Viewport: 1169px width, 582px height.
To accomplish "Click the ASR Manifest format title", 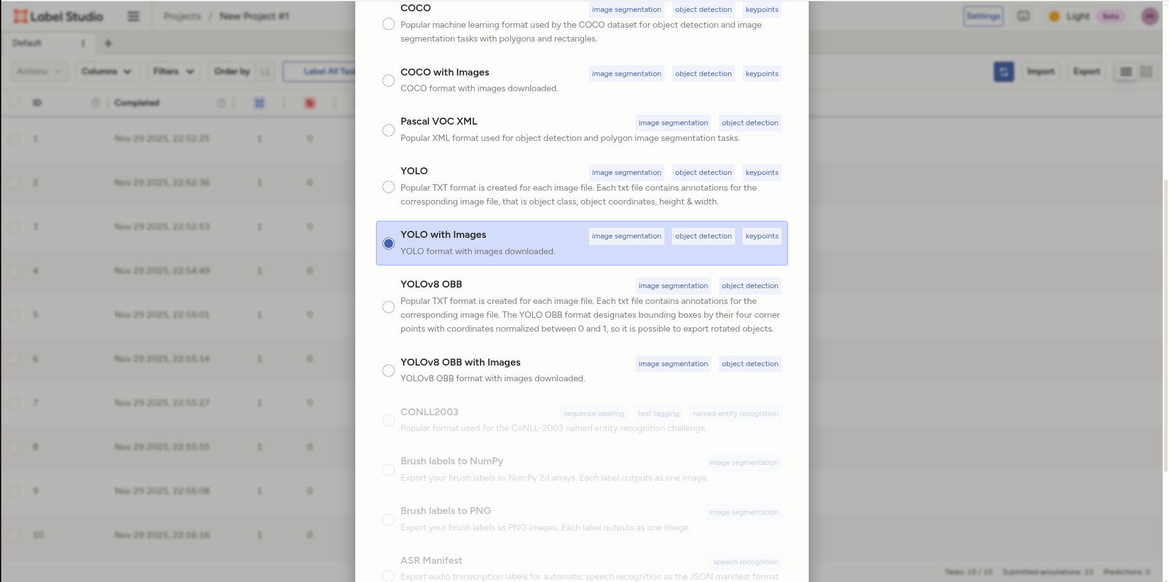I will [431, 561].
